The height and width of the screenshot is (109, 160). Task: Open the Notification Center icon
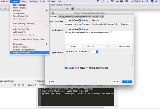coord(156,1)
